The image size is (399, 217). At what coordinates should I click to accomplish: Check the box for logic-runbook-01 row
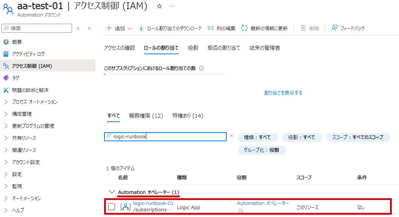[x=112, y=207]
